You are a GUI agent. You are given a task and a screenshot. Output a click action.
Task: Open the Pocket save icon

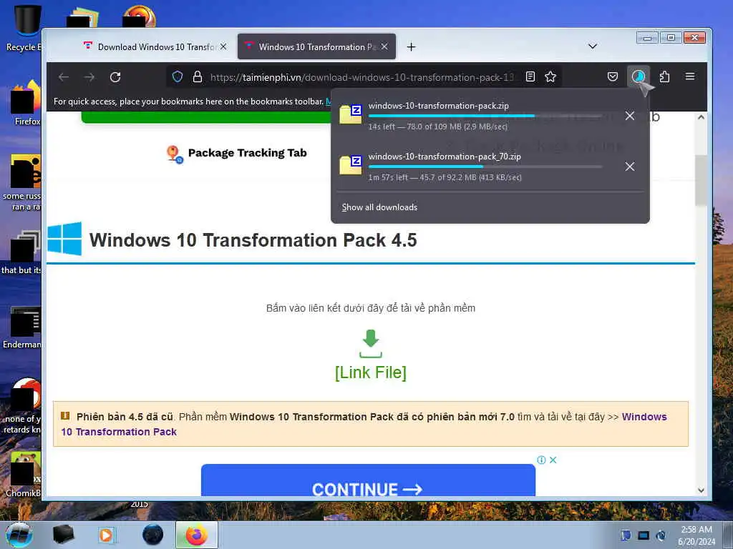click(613, 76)
